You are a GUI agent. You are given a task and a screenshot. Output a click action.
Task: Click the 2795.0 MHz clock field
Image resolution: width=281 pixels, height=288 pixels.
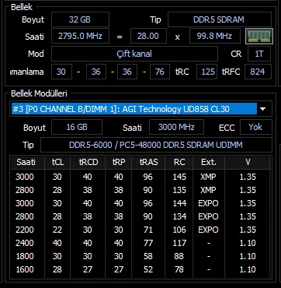point(80,36)
